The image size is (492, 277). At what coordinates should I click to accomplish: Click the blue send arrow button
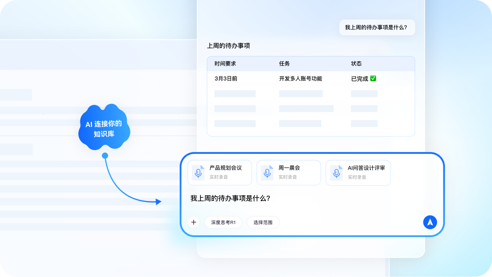(x=429, y=222)
